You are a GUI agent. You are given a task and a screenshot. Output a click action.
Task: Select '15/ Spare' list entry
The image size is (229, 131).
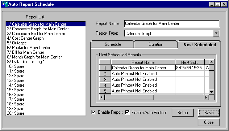[46, 90]
